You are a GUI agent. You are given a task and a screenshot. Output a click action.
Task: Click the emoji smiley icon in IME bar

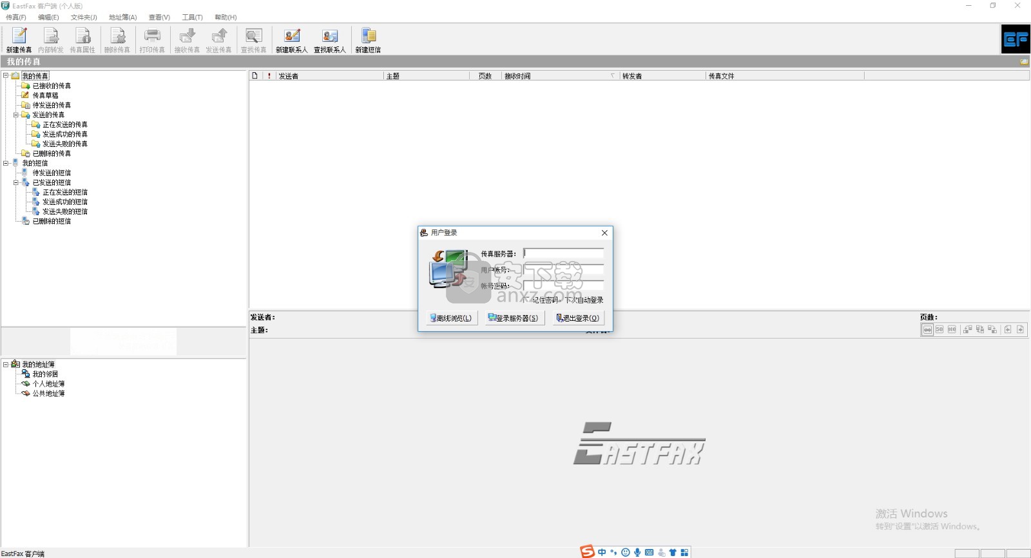[x=625, y=552]
